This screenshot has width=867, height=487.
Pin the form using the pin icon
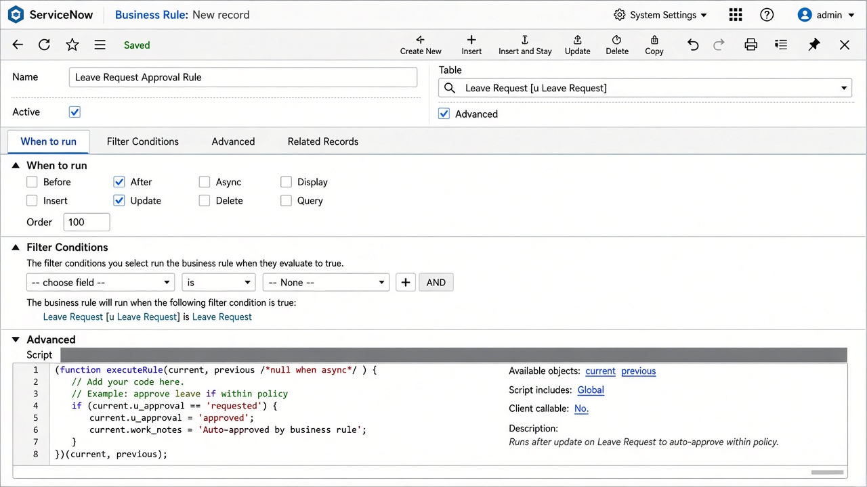[814, 45]
